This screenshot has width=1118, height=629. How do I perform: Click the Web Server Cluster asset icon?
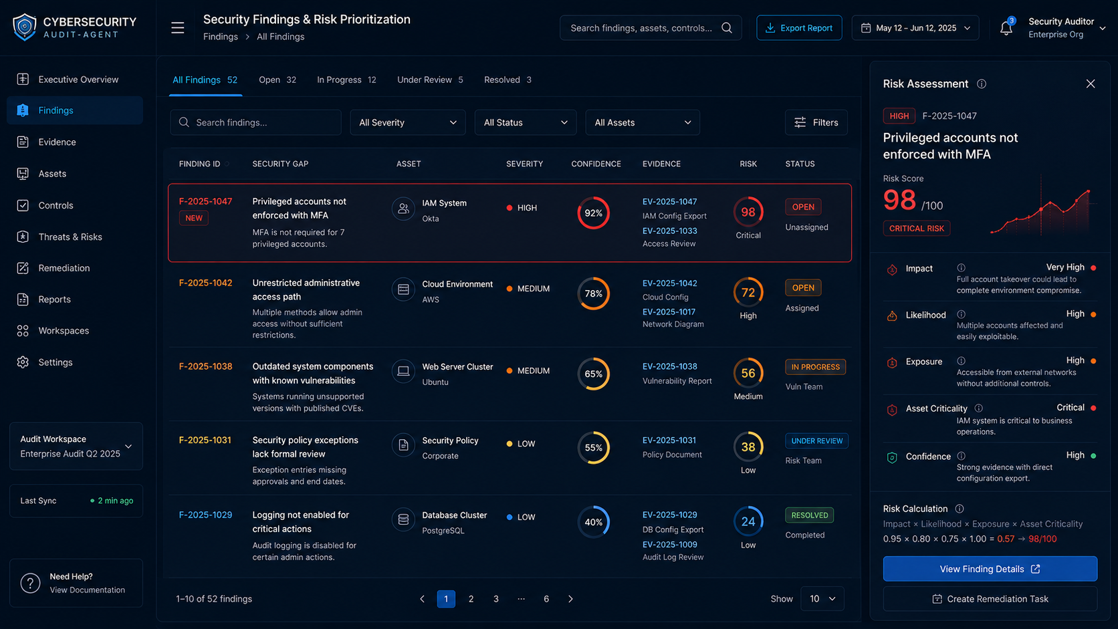403,371
